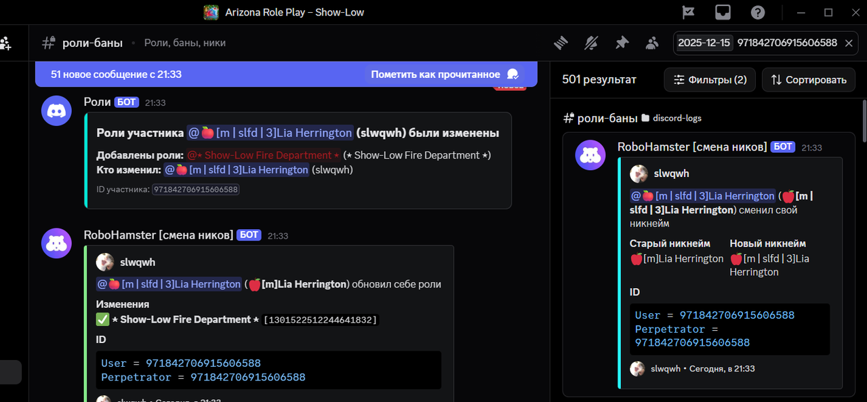This screenshot has height=402, width=867.
Task: Open pinned messages pin icon
Action: coord(622,43)
